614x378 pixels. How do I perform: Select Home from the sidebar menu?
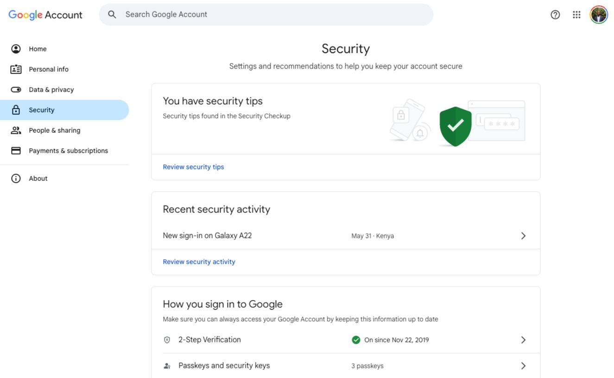pos(37,48)
